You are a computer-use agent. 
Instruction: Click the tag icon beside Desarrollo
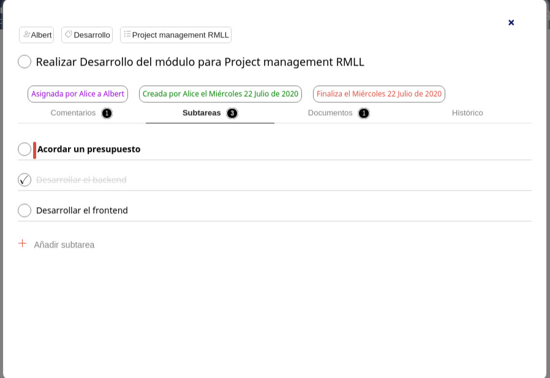(x=69, y=34)
